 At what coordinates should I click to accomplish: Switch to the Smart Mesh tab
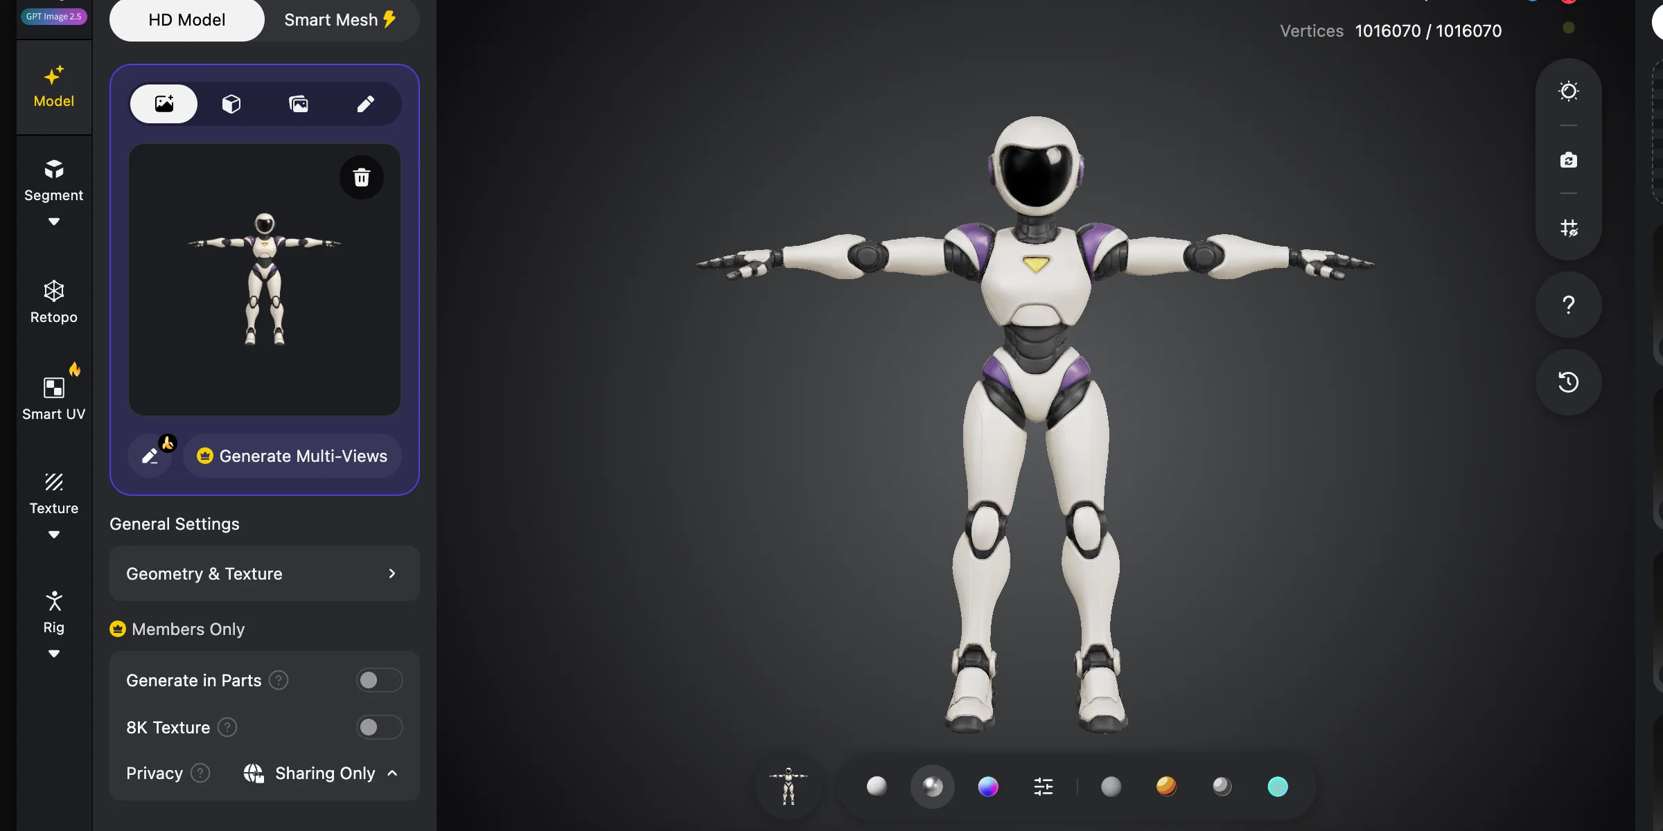click(x=340, y=20)
